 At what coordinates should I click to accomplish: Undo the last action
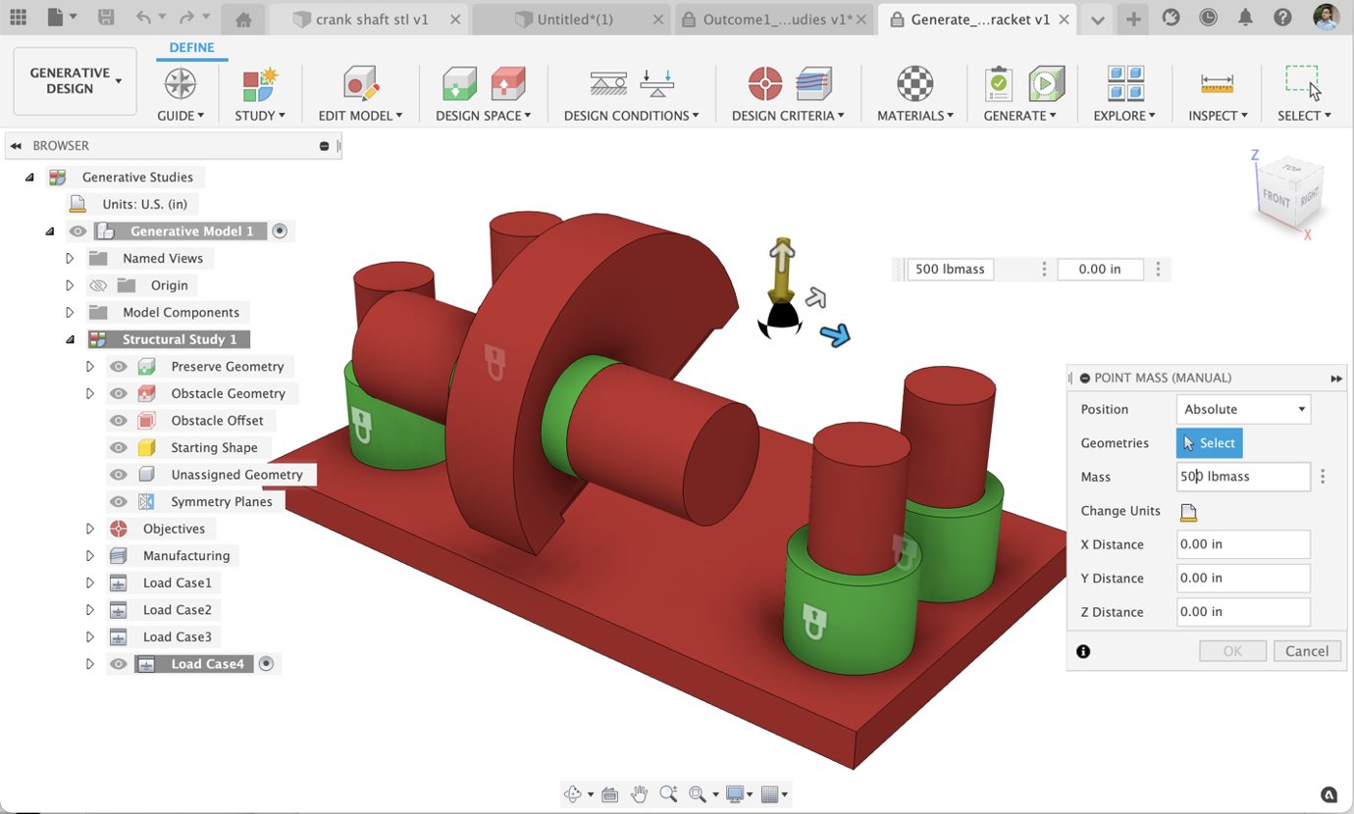tap(143, 18)
